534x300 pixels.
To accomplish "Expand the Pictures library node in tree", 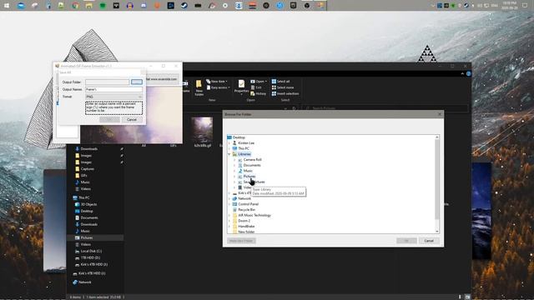I will [234, 176].
